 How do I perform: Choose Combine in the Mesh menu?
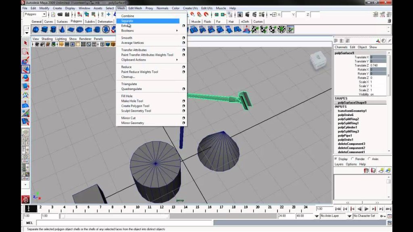point(127,16)
